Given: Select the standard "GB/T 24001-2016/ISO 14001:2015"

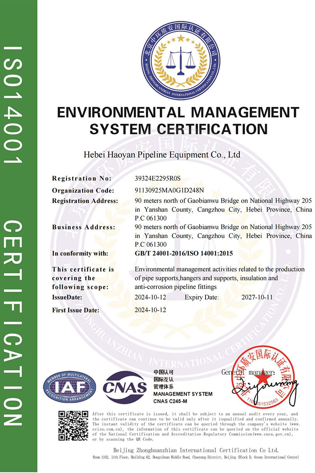Looking at the screenshot, I should pos(184,253).
